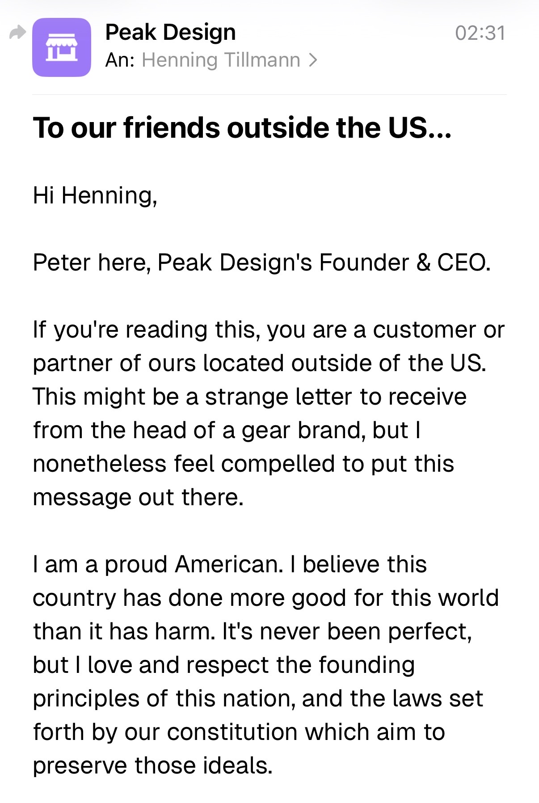Tap the line "Peter here, Peak Design's Founder & CEO."
Image resolution: width=539 pixels, height=803 pixels.
coord(261,262)
